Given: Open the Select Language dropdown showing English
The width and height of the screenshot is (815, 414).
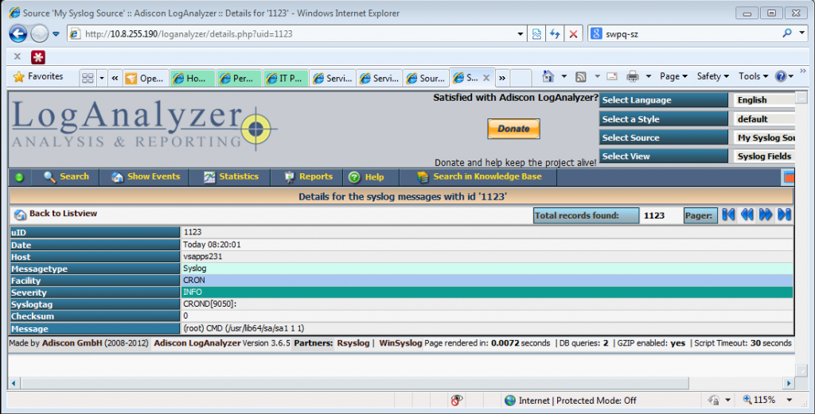Looking at the screenshot, I should click(x=764, y=100).
